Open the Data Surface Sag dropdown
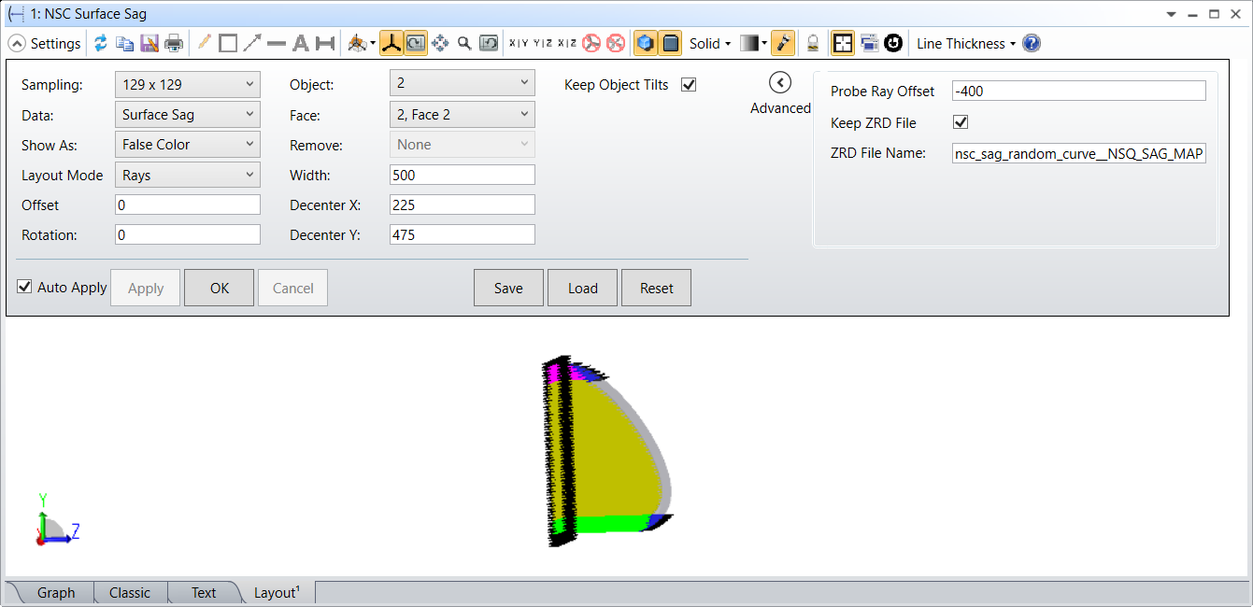The image size is (1253, 607). [188, 114]
